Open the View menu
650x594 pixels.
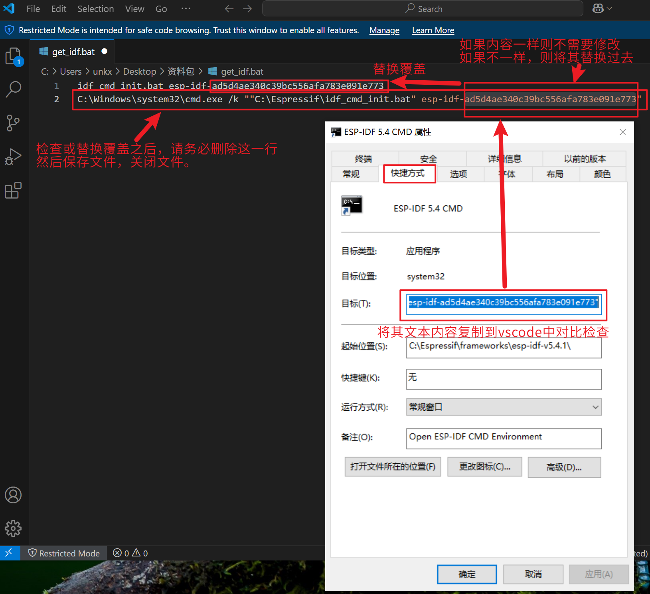134,9
